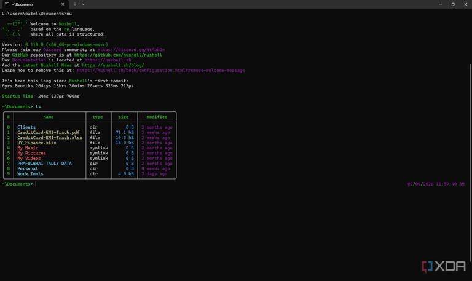This screenshot has height=281, width=472.
Task: Close the ~\Documents tab
Action: pos(63,4)
